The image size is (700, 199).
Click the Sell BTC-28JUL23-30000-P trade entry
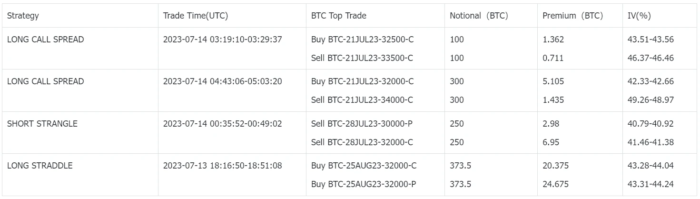click(362, 124)
